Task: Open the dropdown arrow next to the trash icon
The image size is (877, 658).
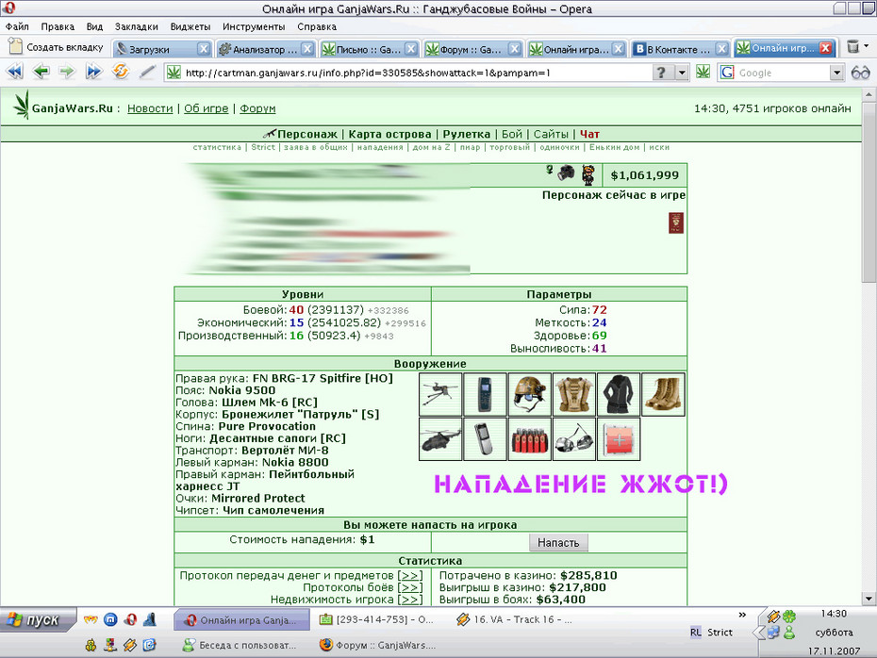Action: click(x=867, y=46)
